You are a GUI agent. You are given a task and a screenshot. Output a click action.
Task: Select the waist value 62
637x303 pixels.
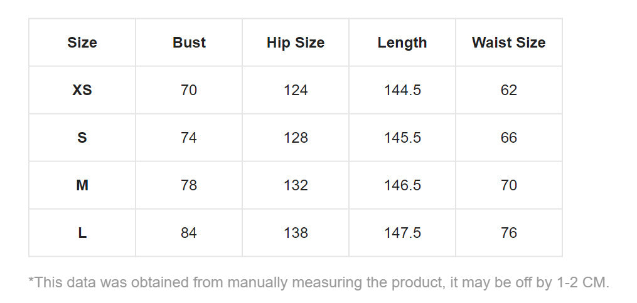[508, 90]
